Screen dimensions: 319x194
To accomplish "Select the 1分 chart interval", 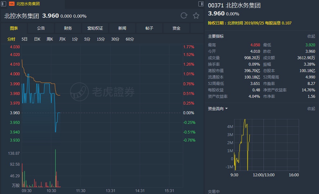I will coord(75,39).
